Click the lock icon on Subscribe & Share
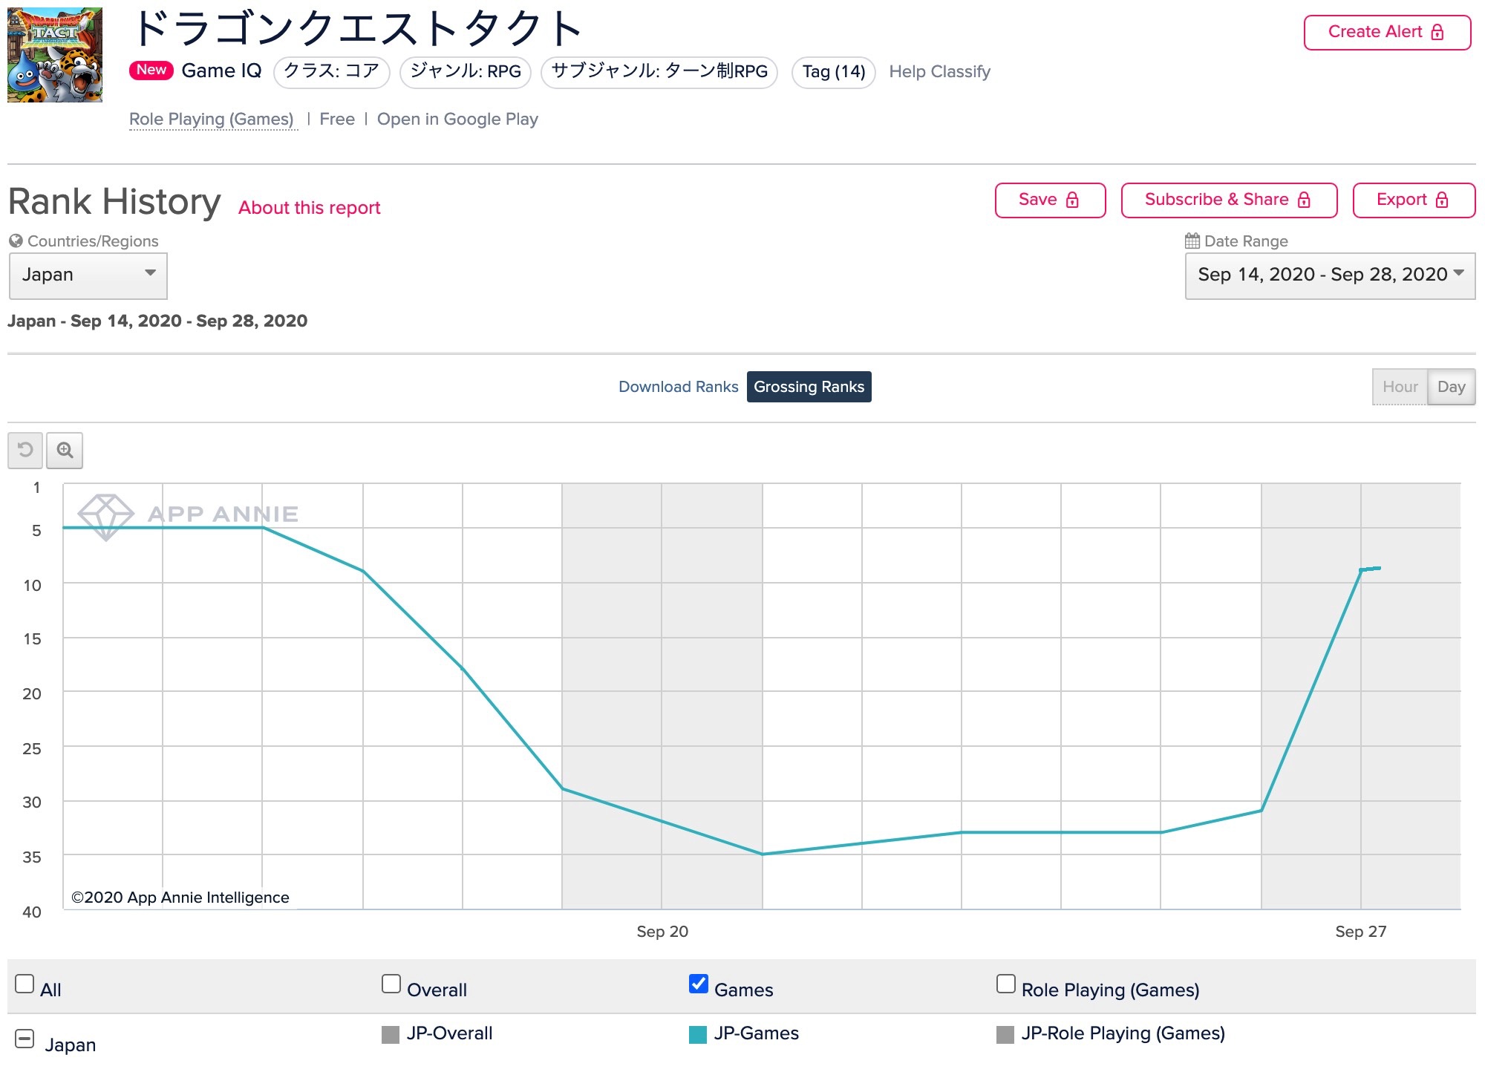The width and height of the screenshot is (1485, 1072). coord(1304,200)
